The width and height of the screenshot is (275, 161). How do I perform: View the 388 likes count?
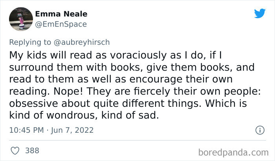pos(32,150)
